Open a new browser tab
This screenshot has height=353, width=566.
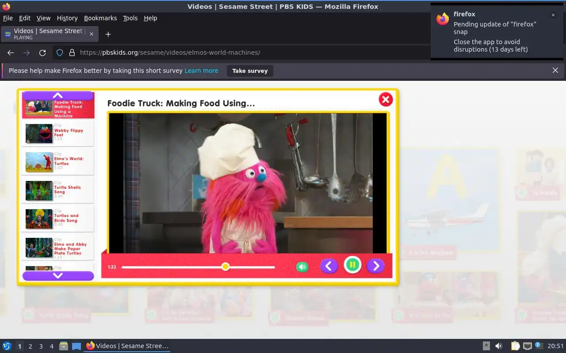click(x=108, y=34)
